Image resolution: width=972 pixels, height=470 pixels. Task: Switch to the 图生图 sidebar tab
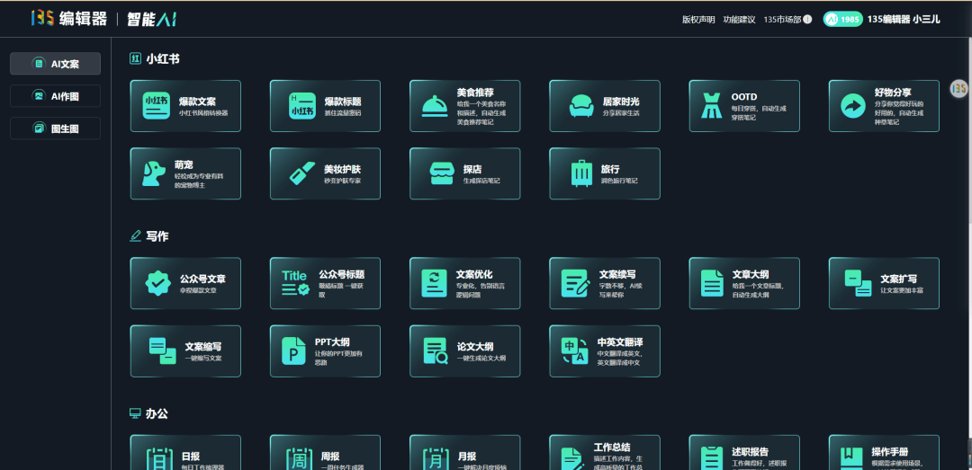point(55,129)
